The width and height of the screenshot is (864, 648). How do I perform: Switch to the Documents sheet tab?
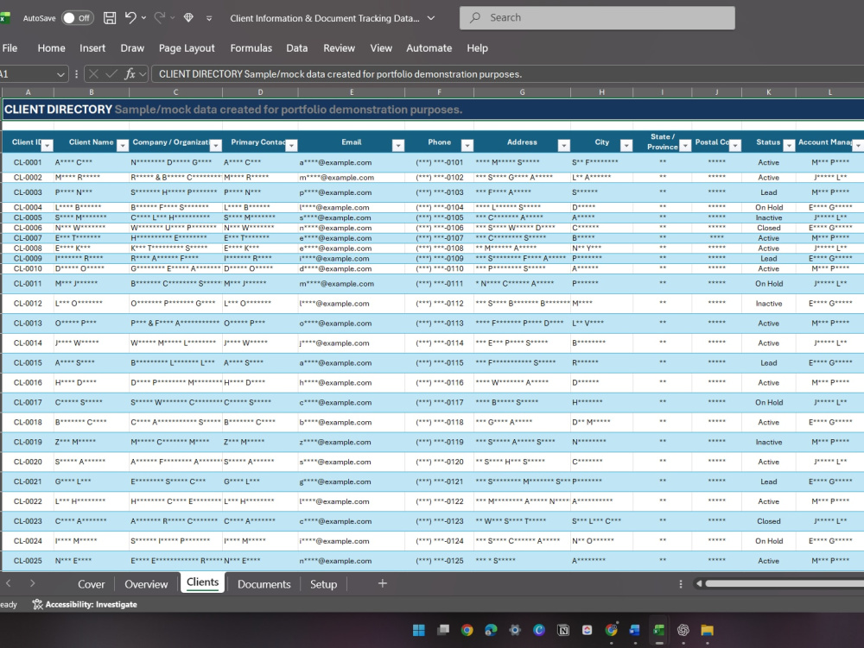click(x=264, y=584)
